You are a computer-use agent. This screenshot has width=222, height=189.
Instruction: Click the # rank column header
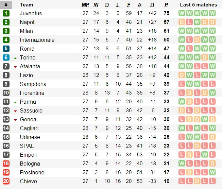coord(6,5)
